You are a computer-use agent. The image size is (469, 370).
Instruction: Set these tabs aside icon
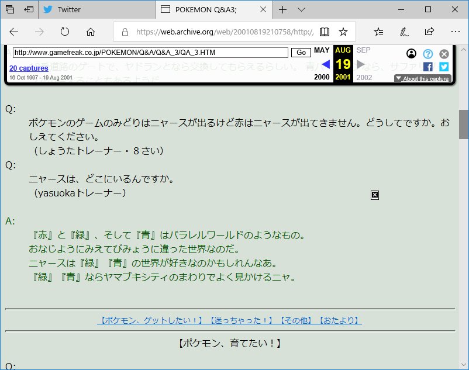pos(29,9)
